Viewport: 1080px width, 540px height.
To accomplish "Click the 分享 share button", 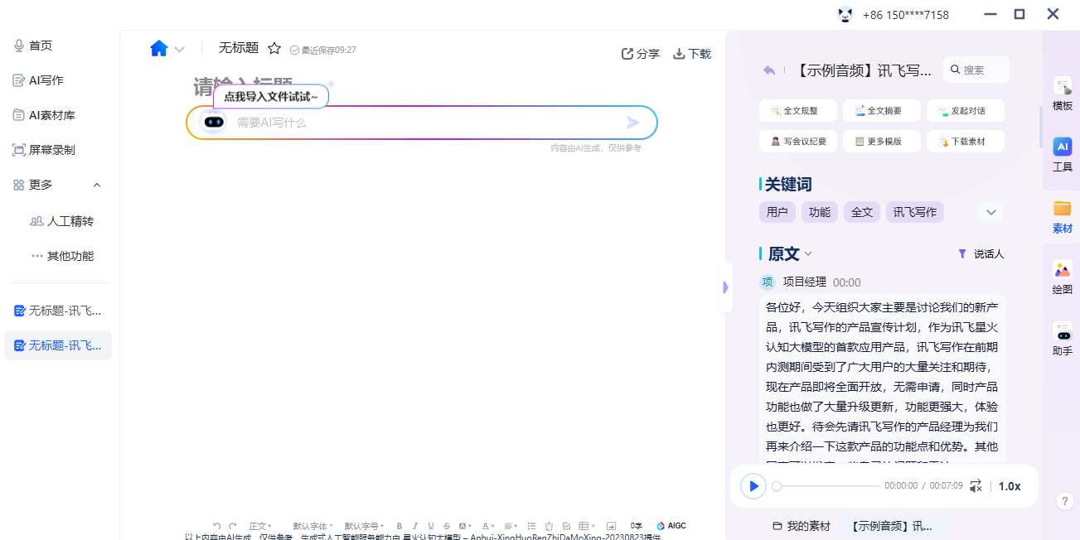I will 640,54.
